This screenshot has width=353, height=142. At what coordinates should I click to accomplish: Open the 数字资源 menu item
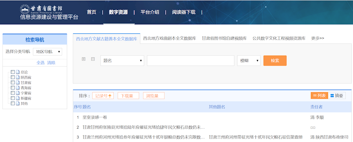[118, 12]
